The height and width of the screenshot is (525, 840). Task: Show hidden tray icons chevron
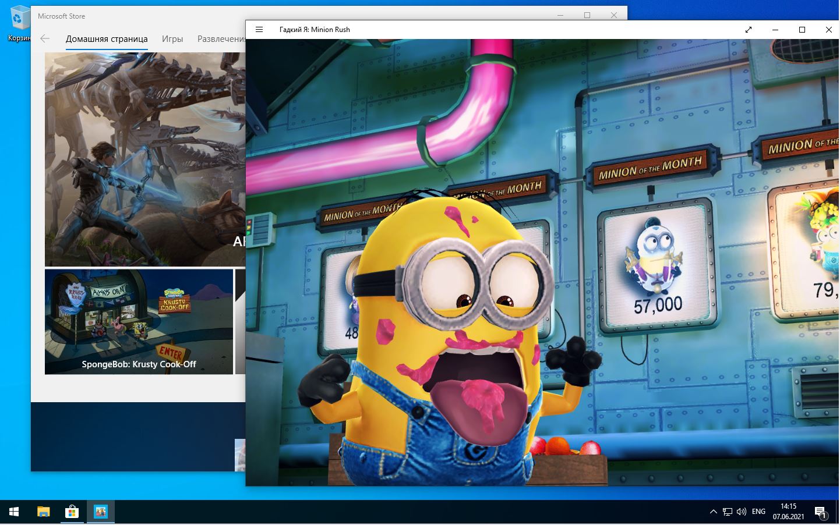713,512
